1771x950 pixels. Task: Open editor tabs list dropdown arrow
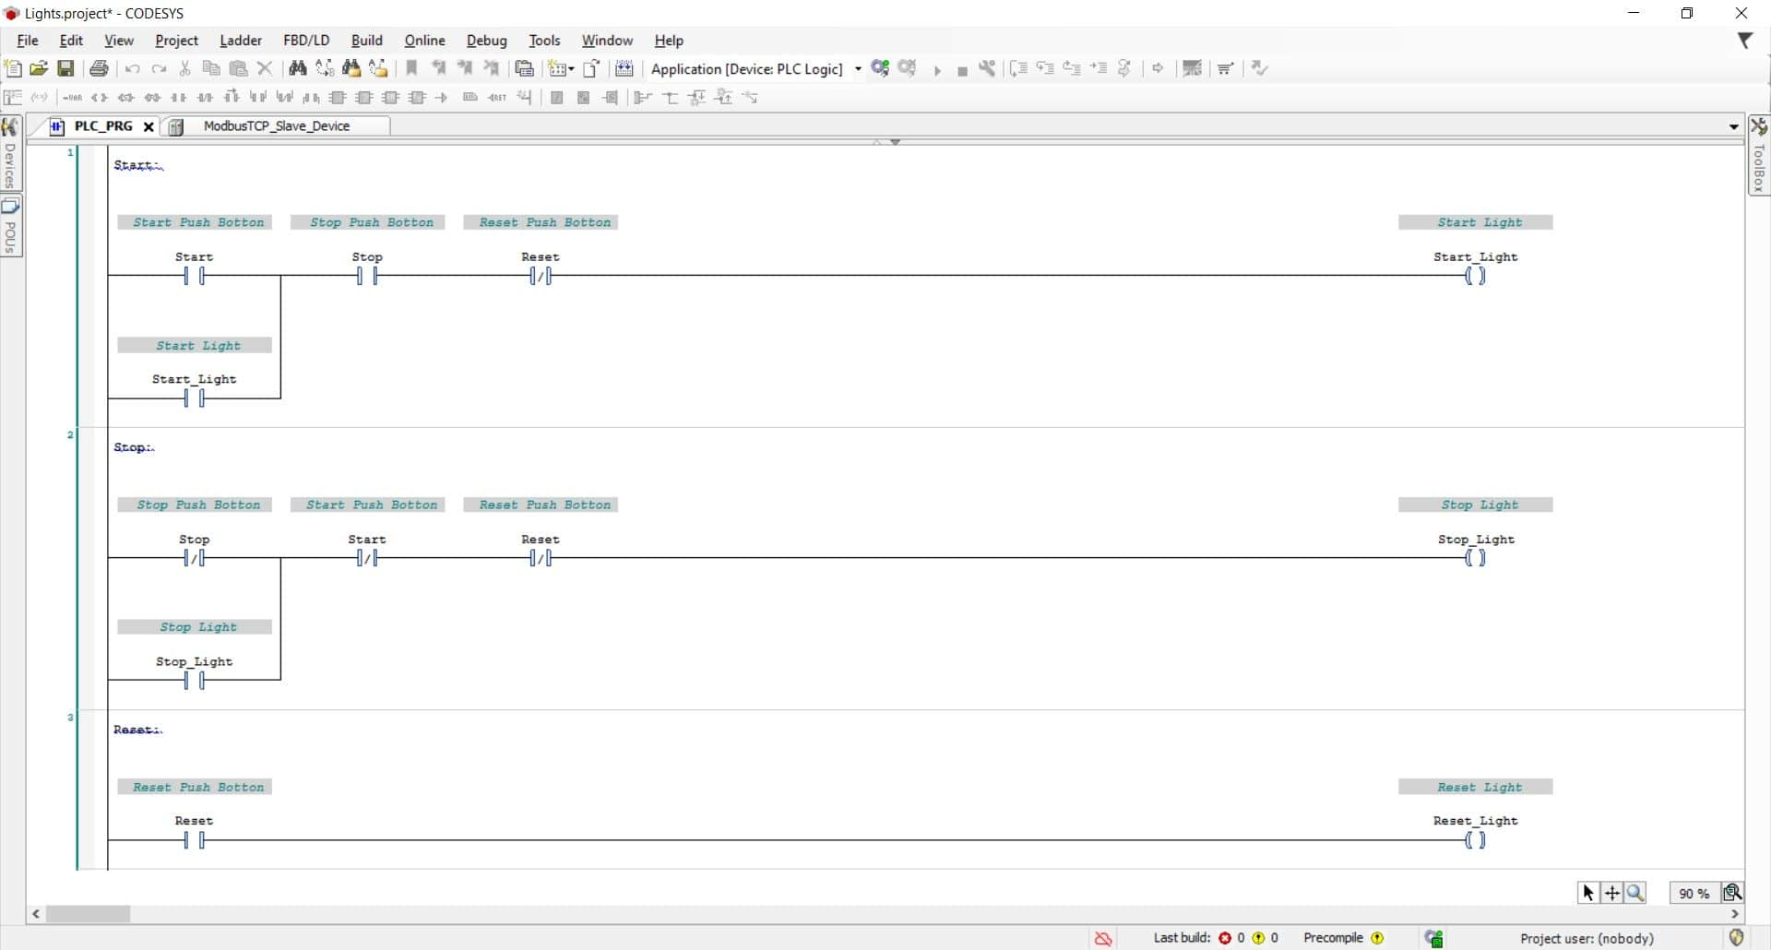1734,126
